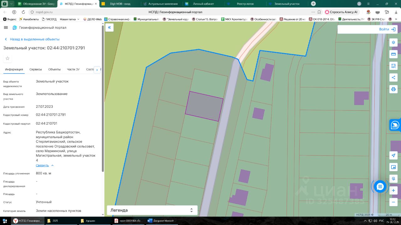The height and width of the screenshot is (225, 401).
Task: Print the map with printer icon
Action: coord(393,89)
